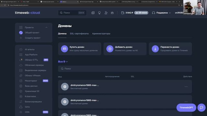Open the chat bubble icon button

coord(202,108)
